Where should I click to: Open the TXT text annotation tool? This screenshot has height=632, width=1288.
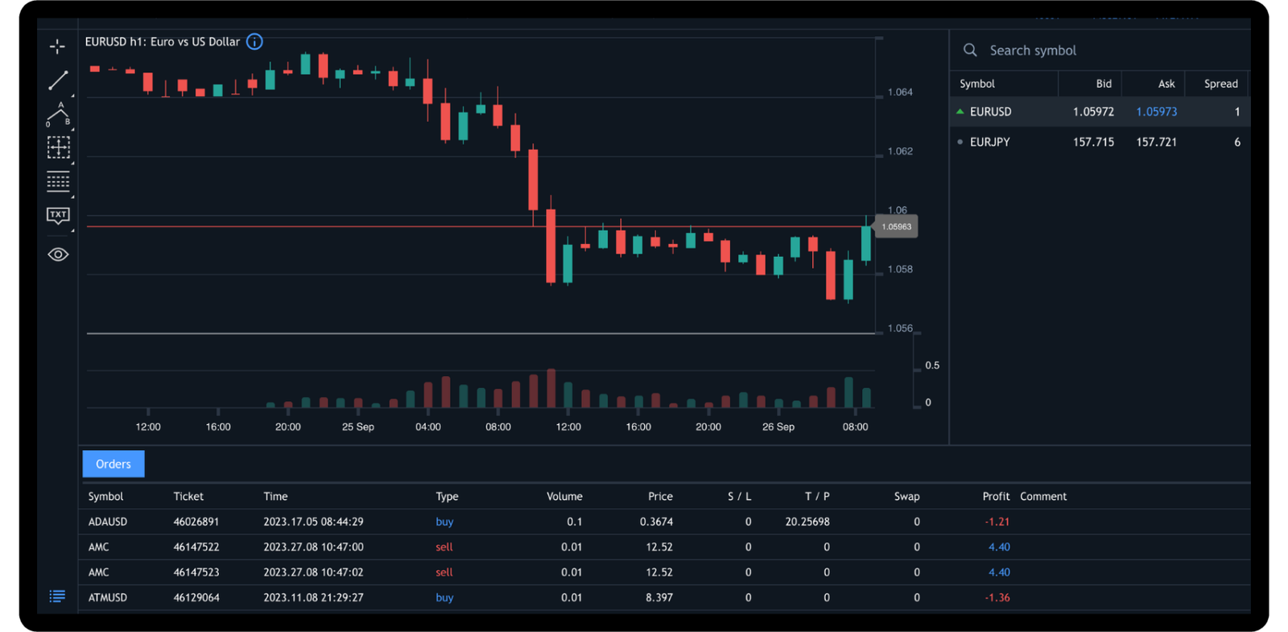click(58, 216)
